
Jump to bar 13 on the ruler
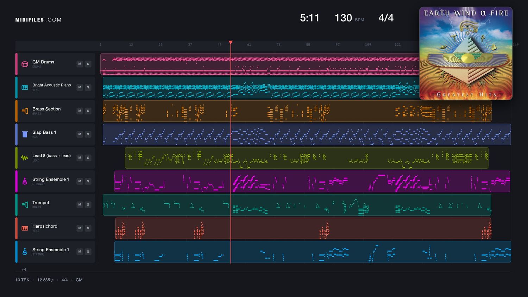pos(131,45)
